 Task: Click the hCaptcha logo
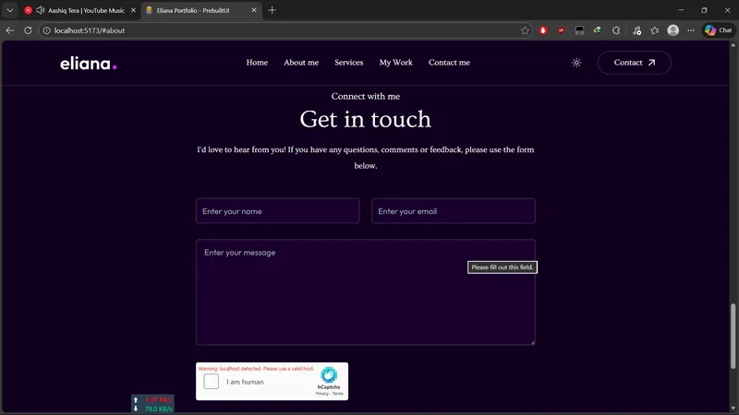pyautogui.click(x=329, y=375)
